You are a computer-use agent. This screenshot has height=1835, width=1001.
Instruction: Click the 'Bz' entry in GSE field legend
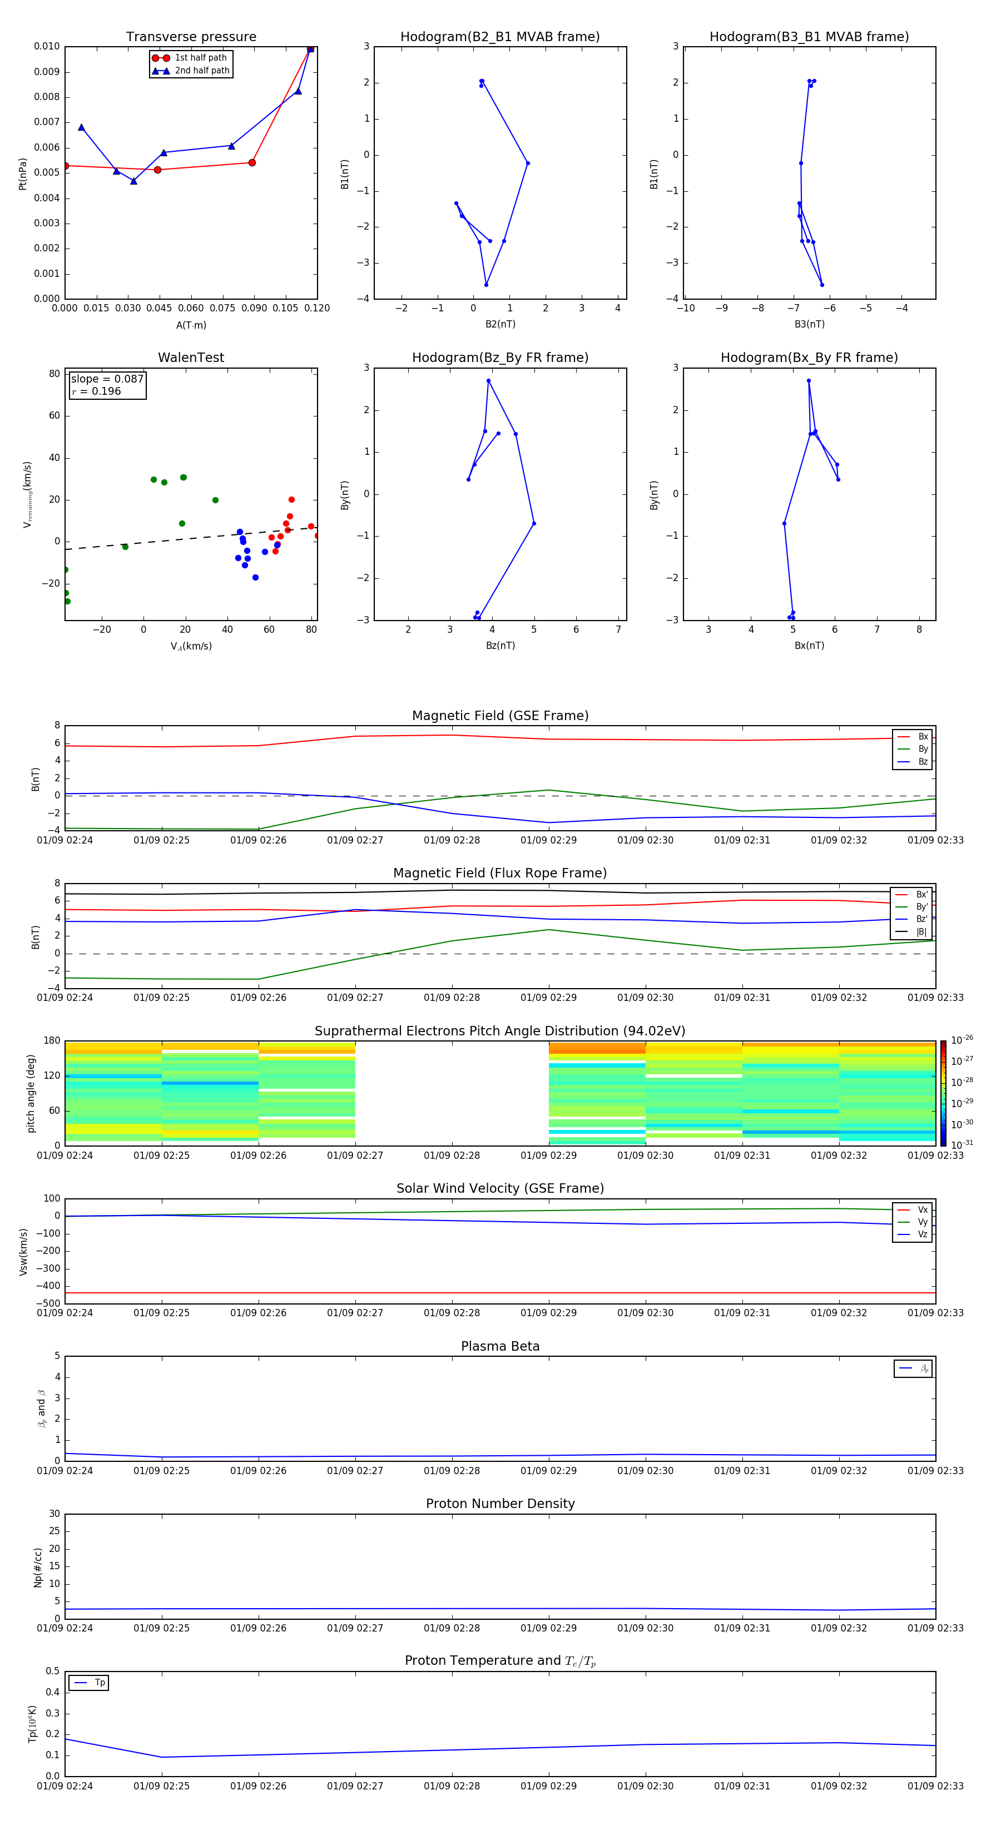[913, 761]
